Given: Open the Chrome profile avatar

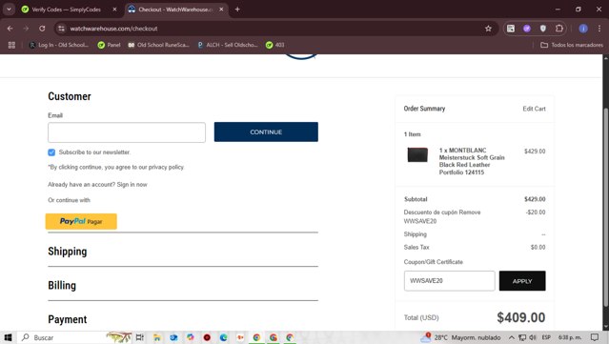Looking at the screenshot, I should coord(583,29).
